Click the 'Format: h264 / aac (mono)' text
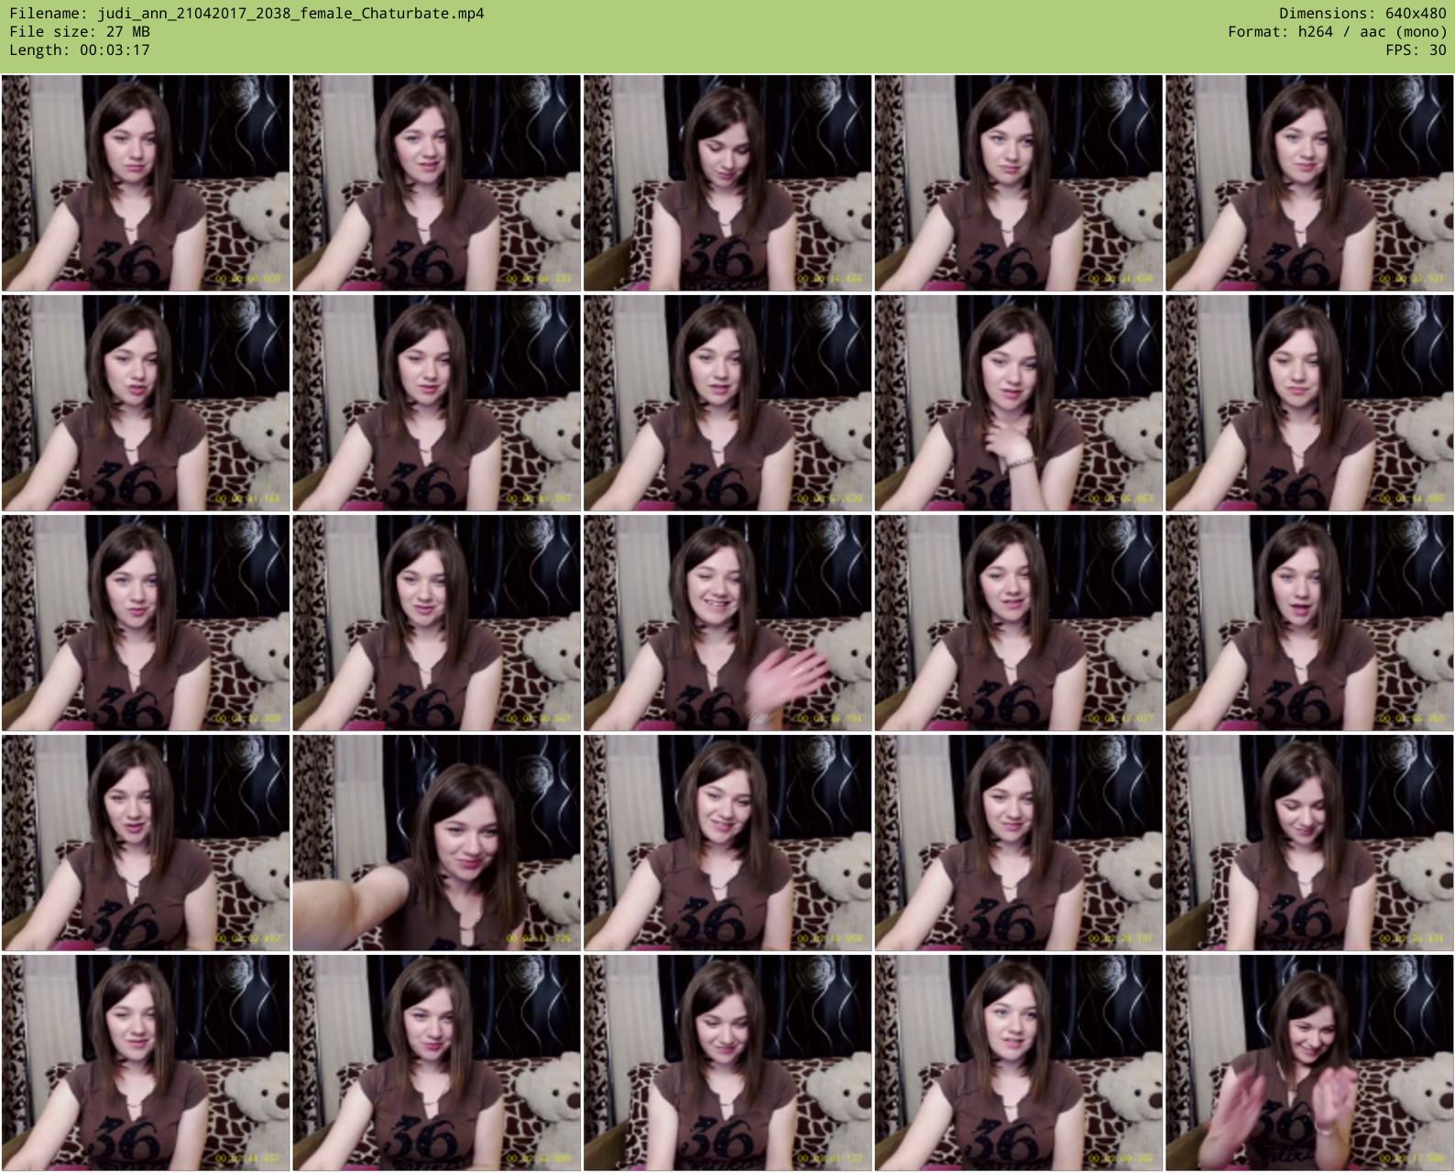Screen dimensions: 1455x1173 click(x=1337, y=32)
